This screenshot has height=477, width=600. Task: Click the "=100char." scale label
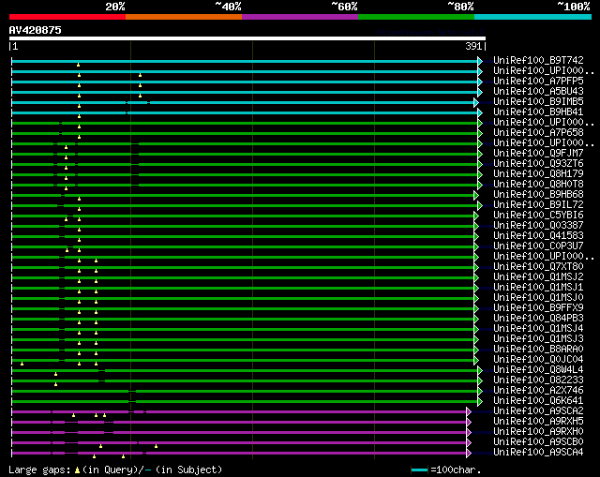point(456,470)
